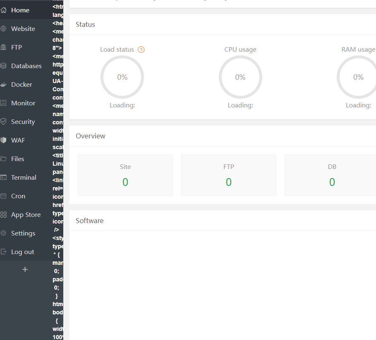The width and height of the screenshot is (376, 340).
Task: Click the Load status help icon
Action: point(141,50)
